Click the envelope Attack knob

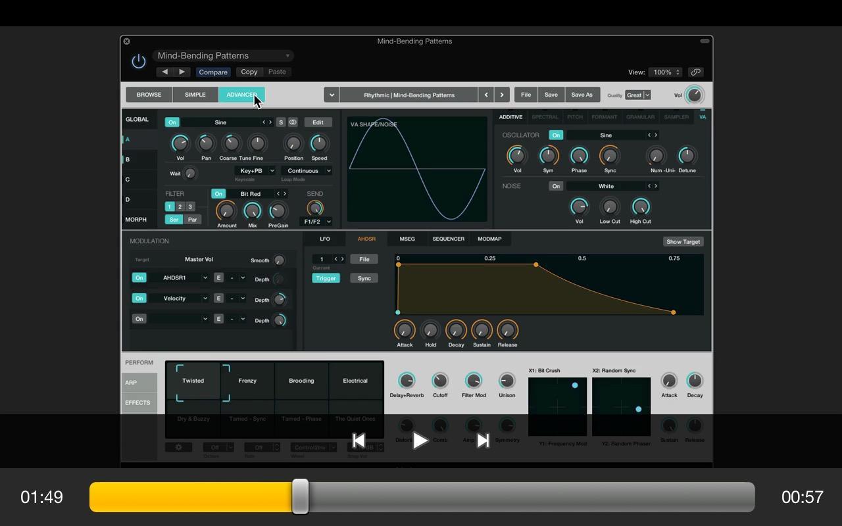[405, 330]
